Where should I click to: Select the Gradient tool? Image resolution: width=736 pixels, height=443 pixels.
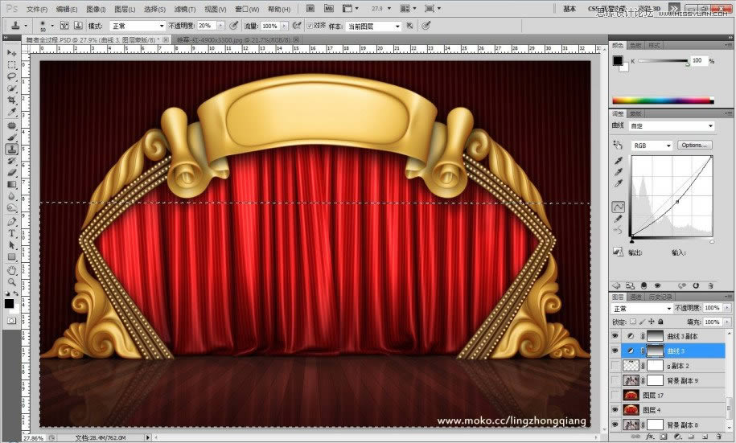11,184
